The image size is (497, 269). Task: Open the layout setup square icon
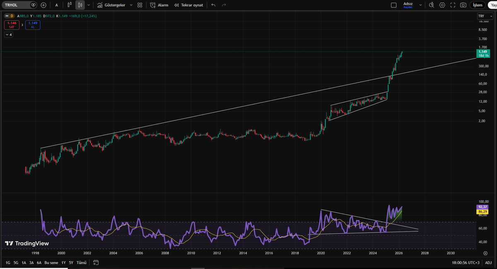click(x=394, y=5)
